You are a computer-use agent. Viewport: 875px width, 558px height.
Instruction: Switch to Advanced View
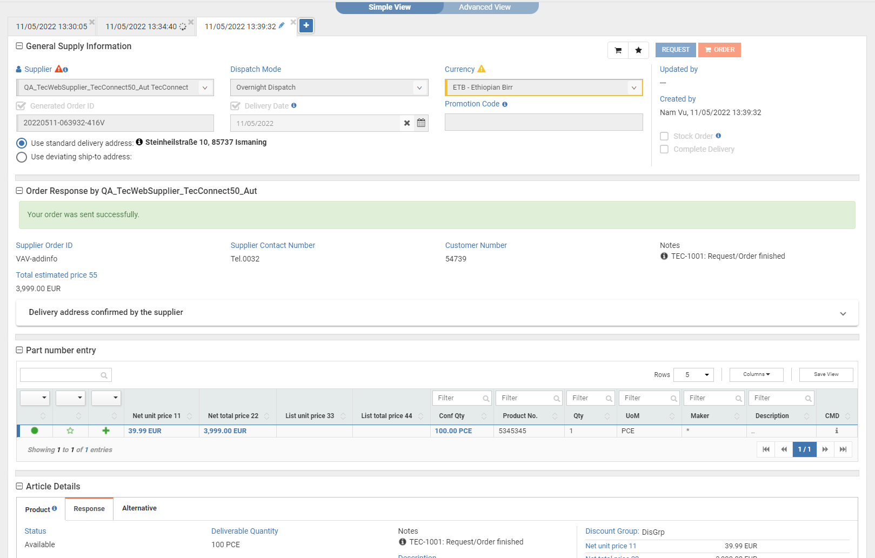484,7
